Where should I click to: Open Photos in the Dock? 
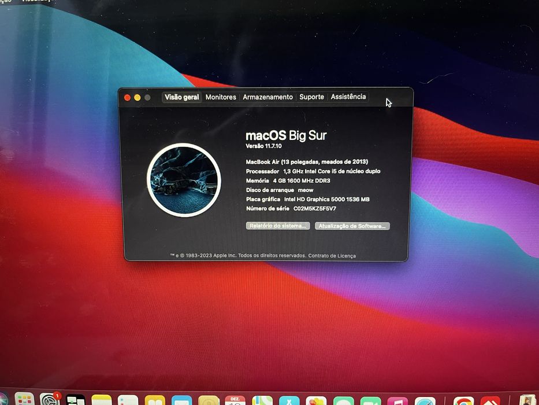(x=316, y=400)
